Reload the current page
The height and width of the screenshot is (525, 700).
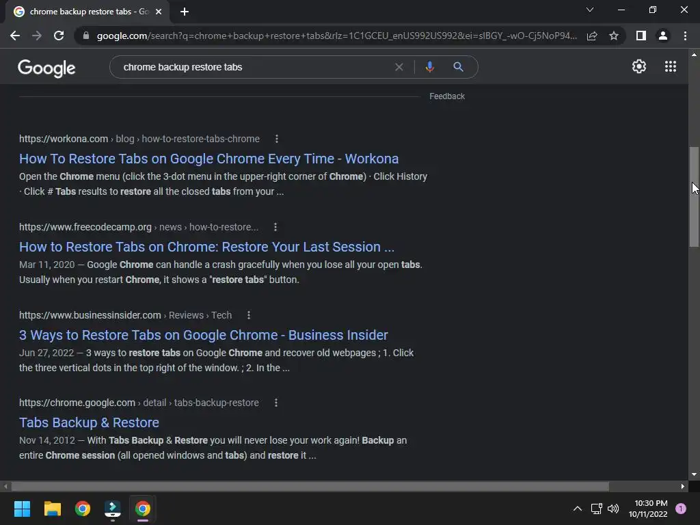tap(59, 36)
